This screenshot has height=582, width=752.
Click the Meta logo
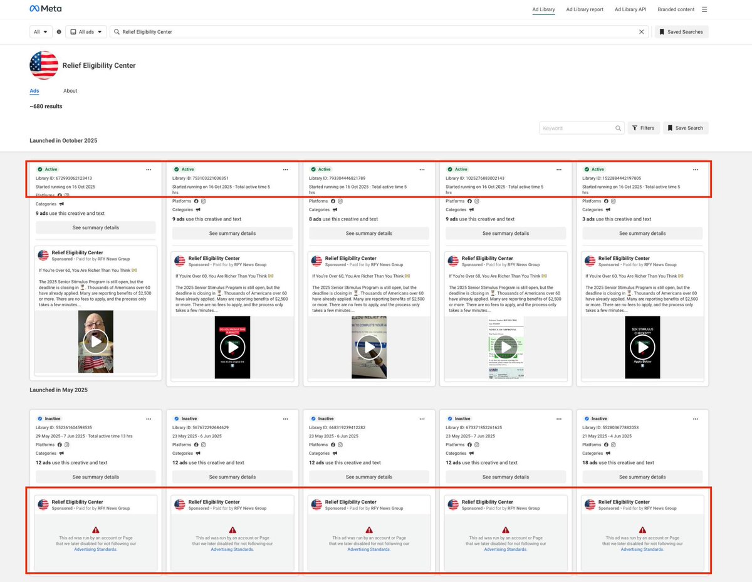(x=45, y=9)
